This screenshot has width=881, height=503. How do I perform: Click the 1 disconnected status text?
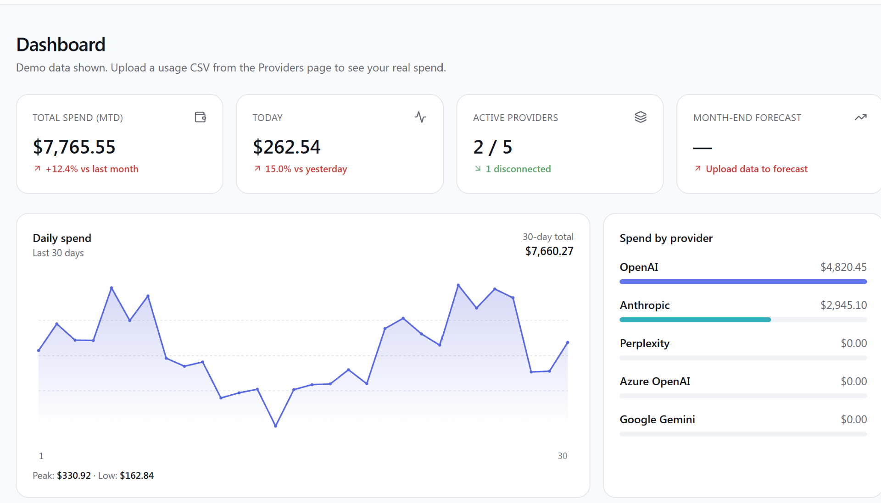pos(518,169)
